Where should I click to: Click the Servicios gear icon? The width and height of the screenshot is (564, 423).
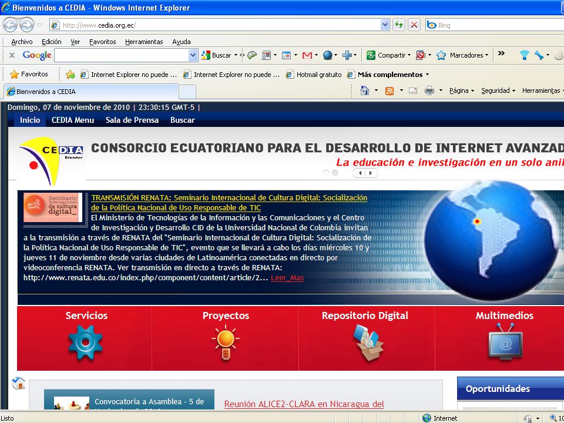click(85, 343)
